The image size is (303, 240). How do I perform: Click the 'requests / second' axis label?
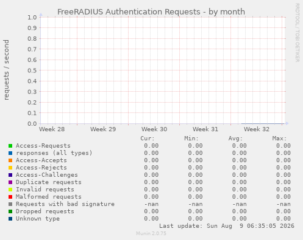coord(6,70)
